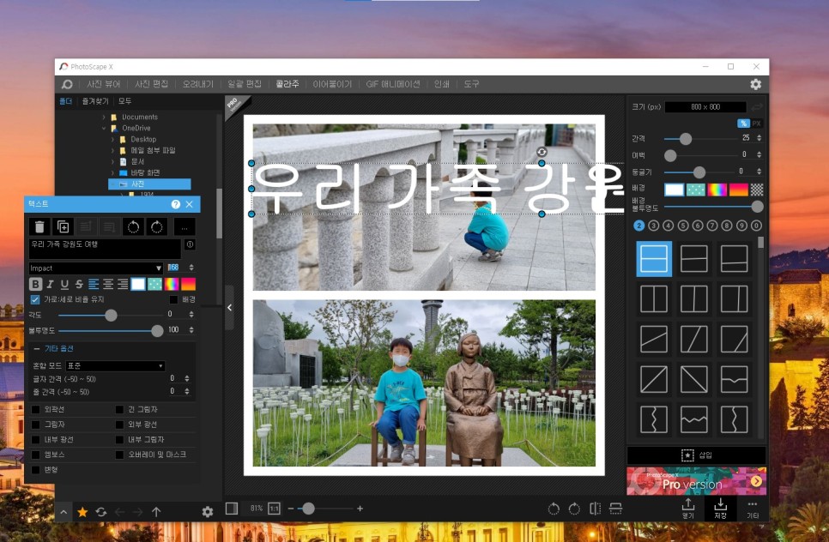Enable 내부 광선 checkbox
This screenshot has width=829, height=542.
[x=35, y=439]
